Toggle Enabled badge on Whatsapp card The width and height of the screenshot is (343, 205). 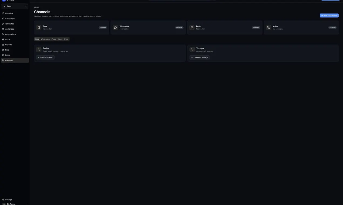pyautogui.click(x=179, y=28)
